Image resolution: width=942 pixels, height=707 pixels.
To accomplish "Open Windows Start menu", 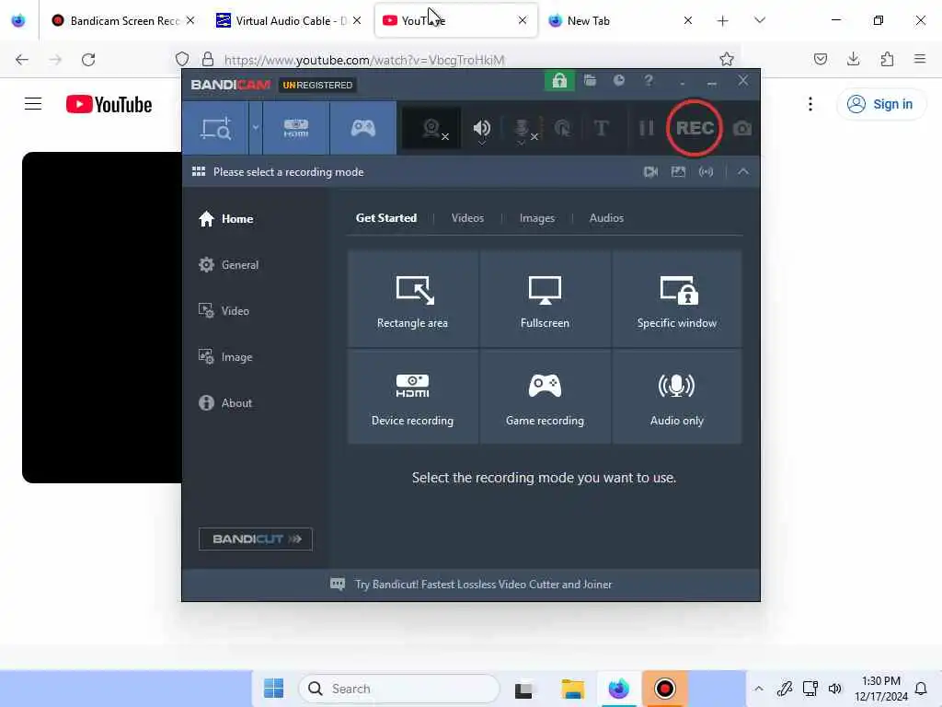I will click(x=274, y=689).
